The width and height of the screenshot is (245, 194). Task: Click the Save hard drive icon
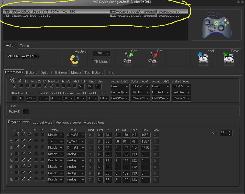[228, 58]
